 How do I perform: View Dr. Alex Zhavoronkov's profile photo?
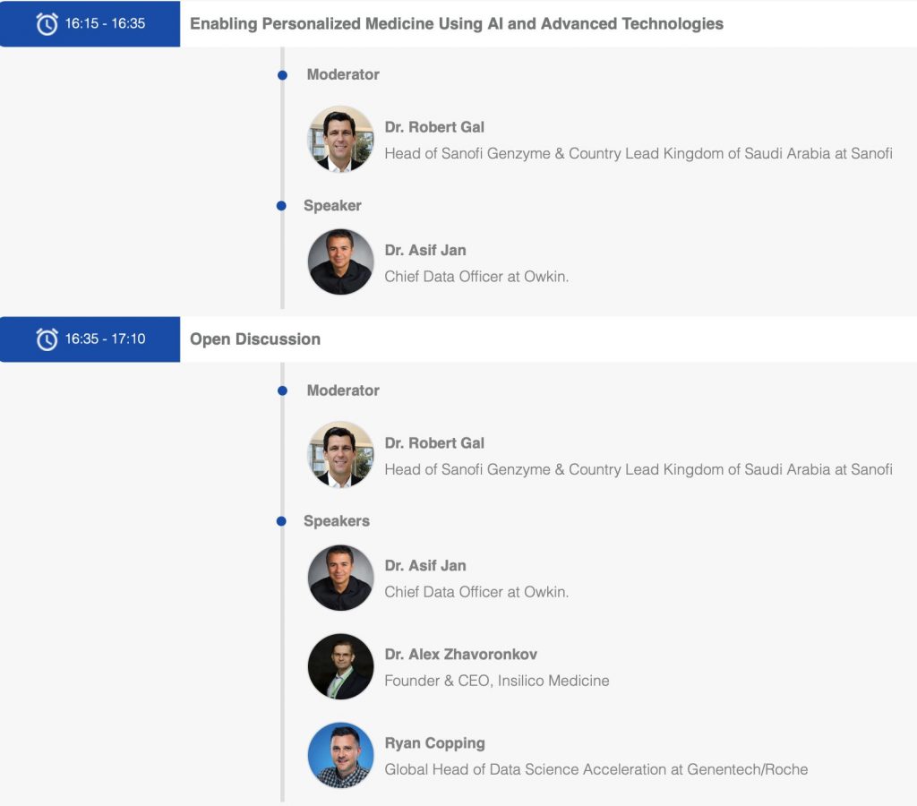tap(340, 666)
